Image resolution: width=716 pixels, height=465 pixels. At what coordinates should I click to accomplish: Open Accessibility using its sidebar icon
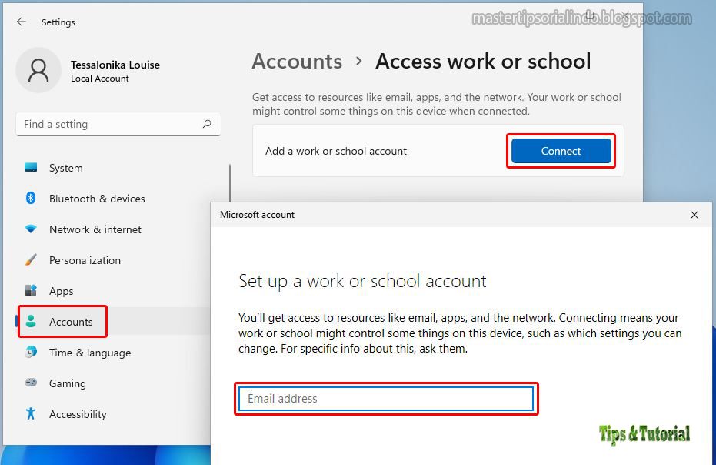(31, 414)
